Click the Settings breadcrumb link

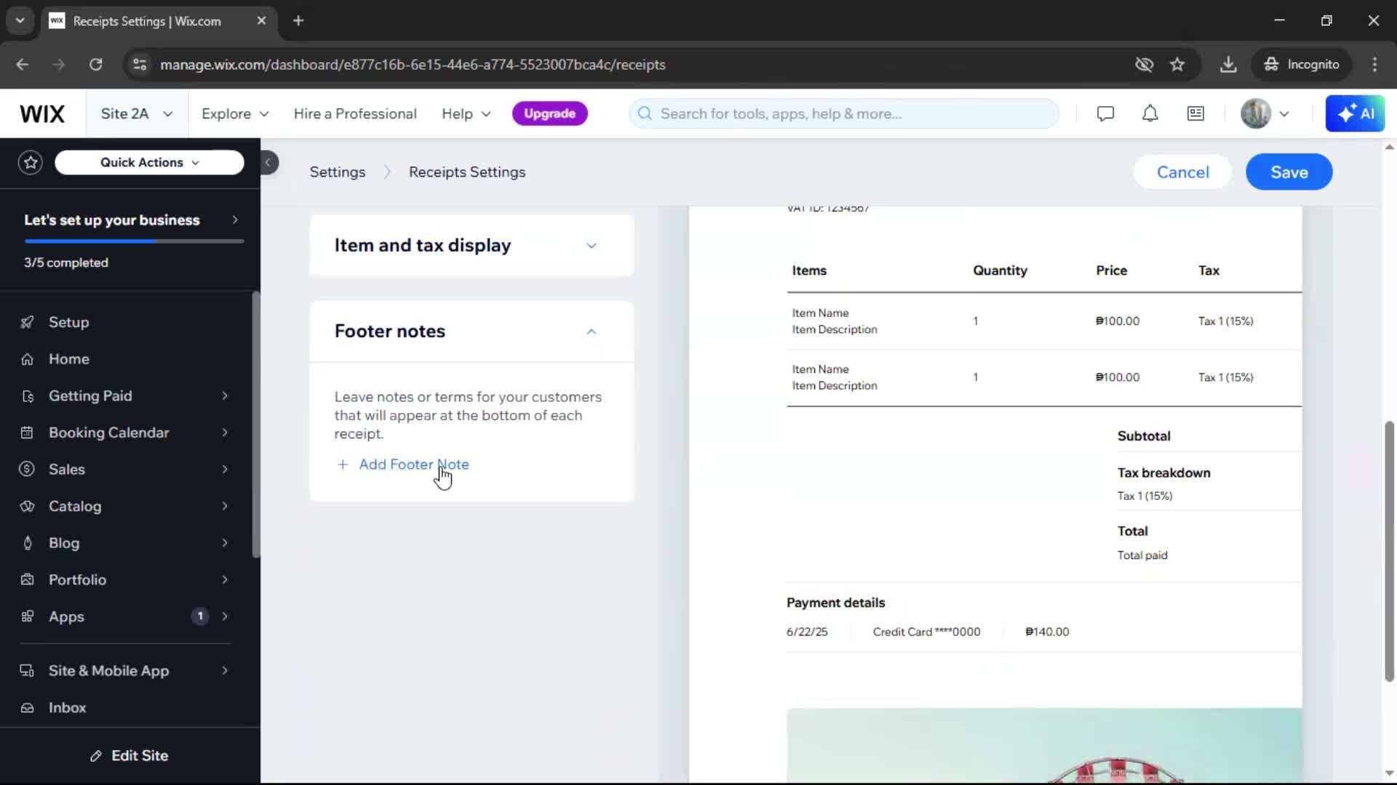(x=338, y=172)
